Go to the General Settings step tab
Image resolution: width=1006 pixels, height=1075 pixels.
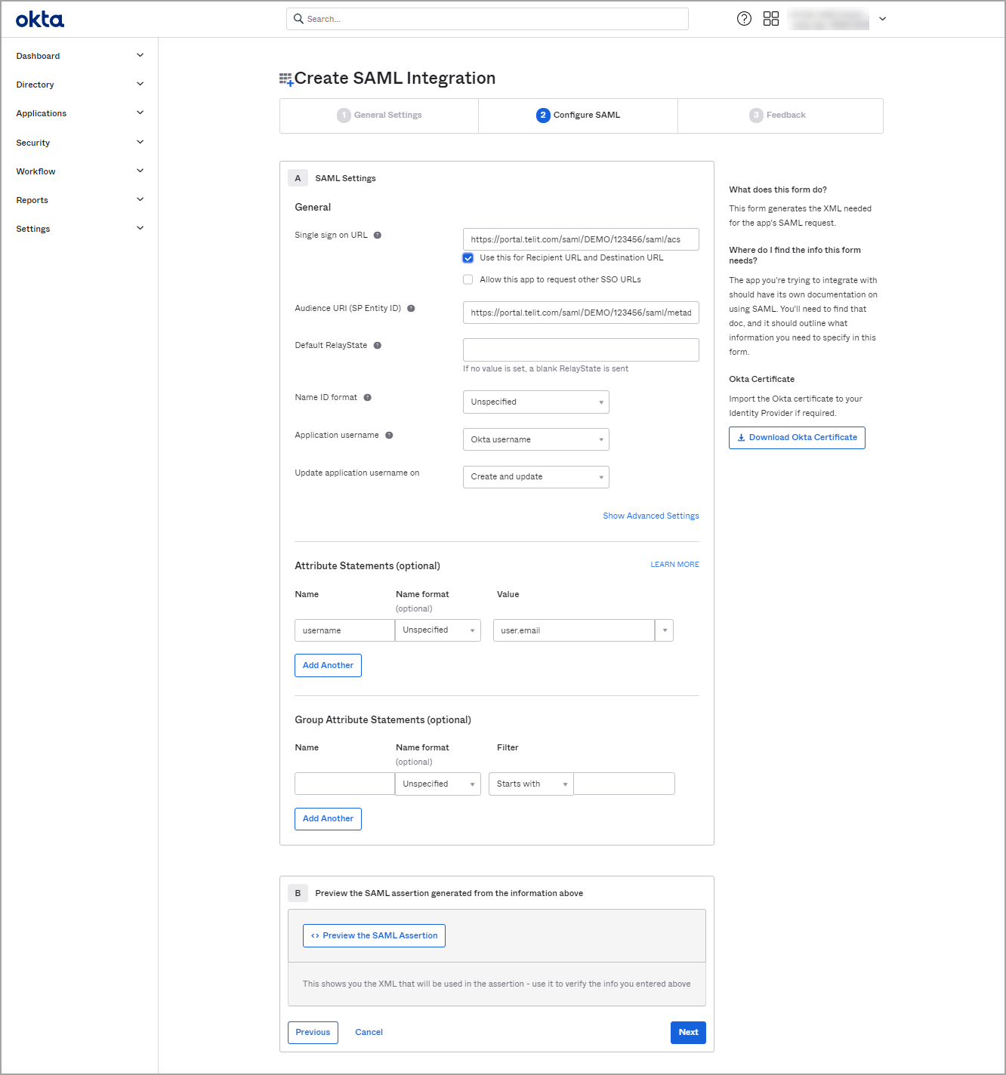tap(379, 116)
